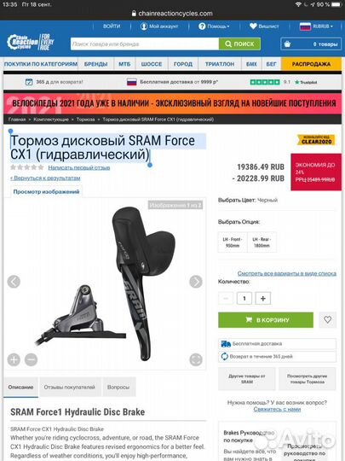Expand the Помощь dropdown menu
The width and height of the screenshot is (345, 461).
[x=214, y=26]
